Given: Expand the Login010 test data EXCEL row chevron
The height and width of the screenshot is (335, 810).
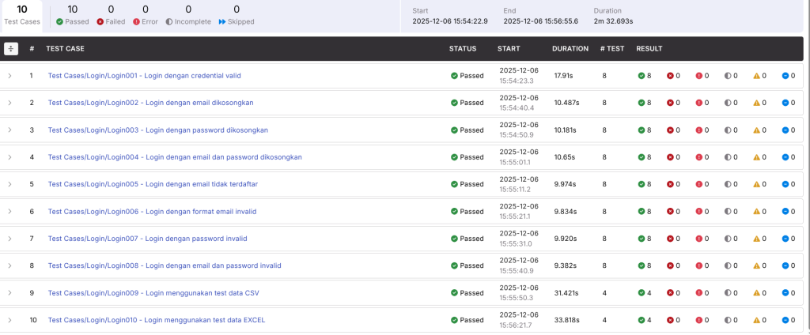Looking at the screenshot, I should [10, 320].
